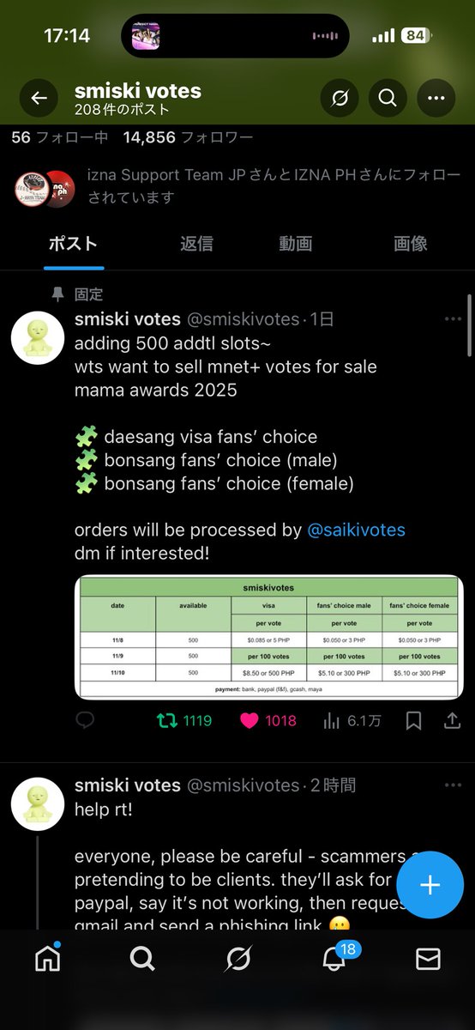The image size is (475, 1030).
Task: Share the pinned post
Action: tap(453, 721)
